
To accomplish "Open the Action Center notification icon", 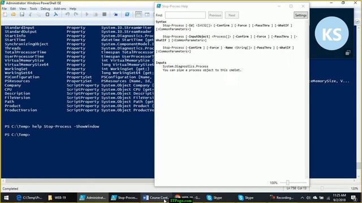I will (354, 198).
